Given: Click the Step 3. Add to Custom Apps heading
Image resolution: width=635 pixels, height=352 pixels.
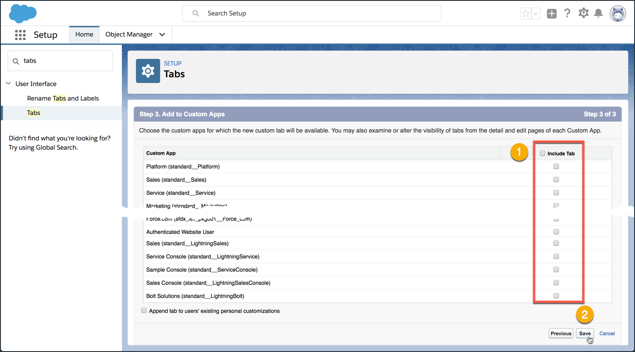Looking at the screenshot, I should click(x=182, y=114).
